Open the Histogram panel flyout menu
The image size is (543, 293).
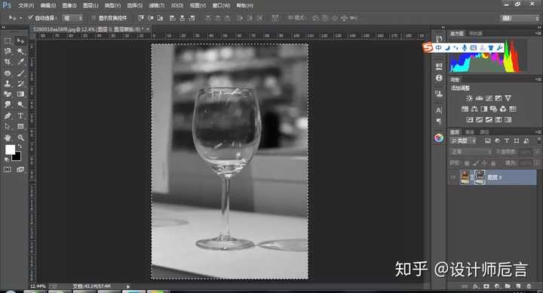538,33
